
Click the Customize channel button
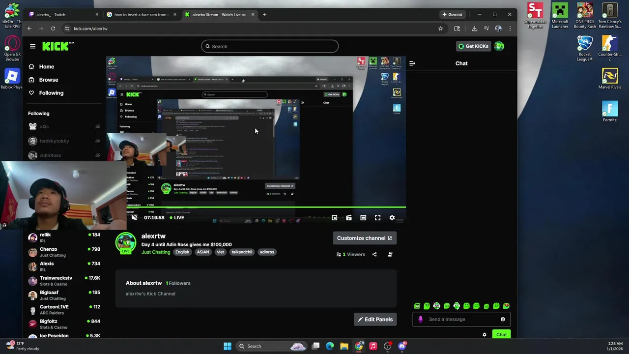coord(365,238)
